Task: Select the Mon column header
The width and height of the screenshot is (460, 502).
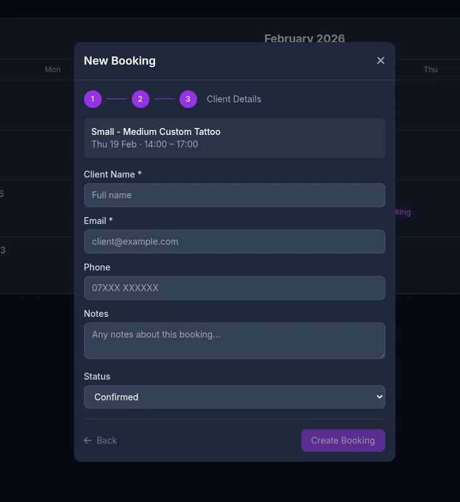Action: pyautogui.click(x=53, y=70)
